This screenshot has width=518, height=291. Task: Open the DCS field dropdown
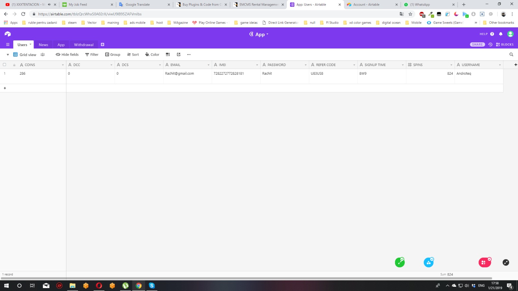(160, 65)
